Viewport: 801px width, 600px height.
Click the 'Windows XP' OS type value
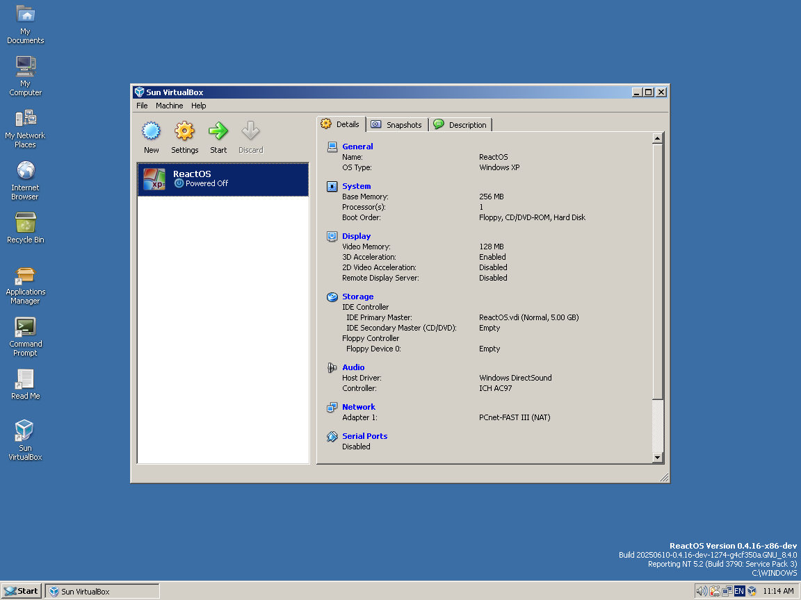click(499, 167)
